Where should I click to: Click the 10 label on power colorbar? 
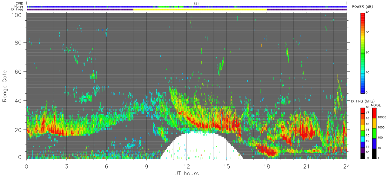pos(368,72)
